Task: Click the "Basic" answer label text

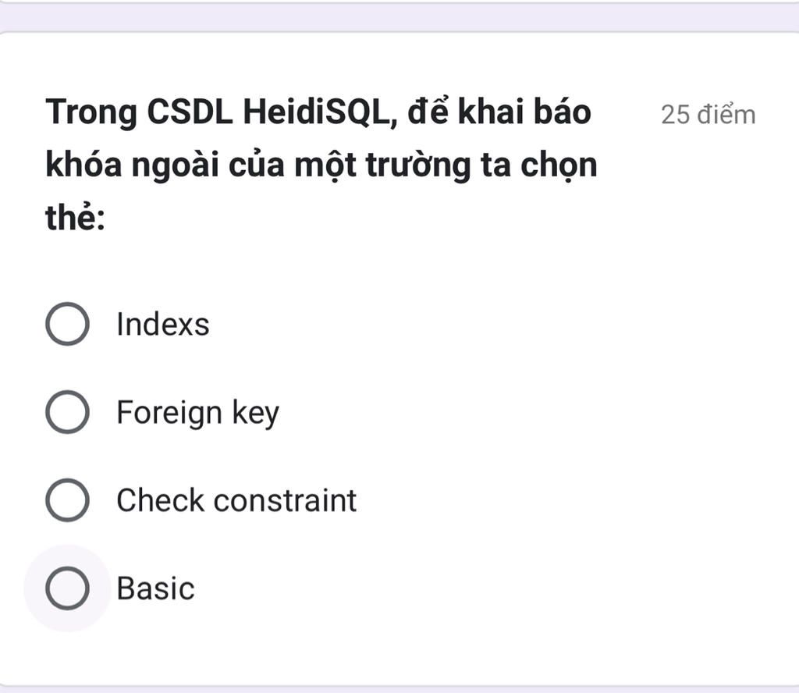Action: pos(155,588)
